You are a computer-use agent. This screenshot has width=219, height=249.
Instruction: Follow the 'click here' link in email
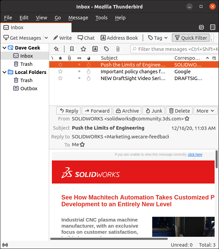pyautogui.click(x=195, y=154)
